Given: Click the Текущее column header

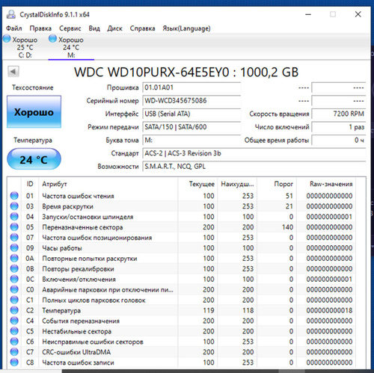Looking at the screenshot, I should [197, 184].
